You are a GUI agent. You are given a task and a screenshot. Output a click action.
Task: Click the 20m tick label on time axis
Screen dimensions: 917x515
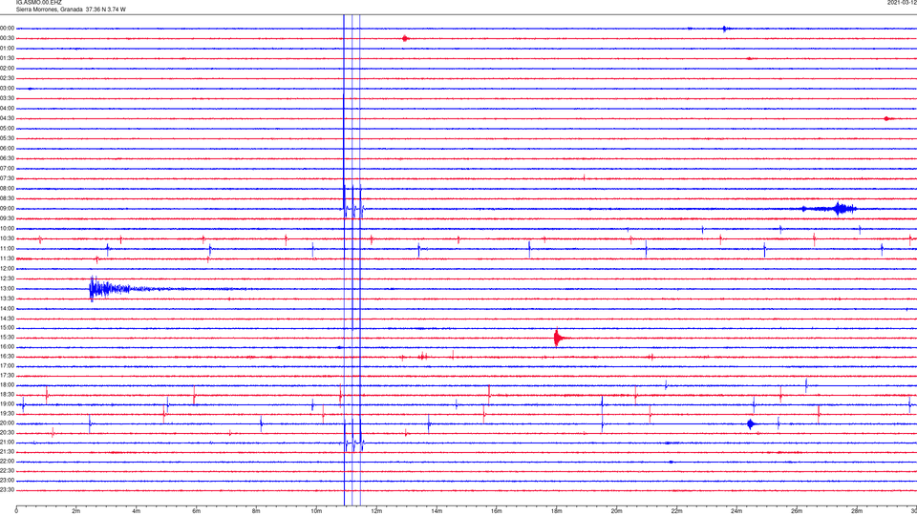tap(616, 511)
